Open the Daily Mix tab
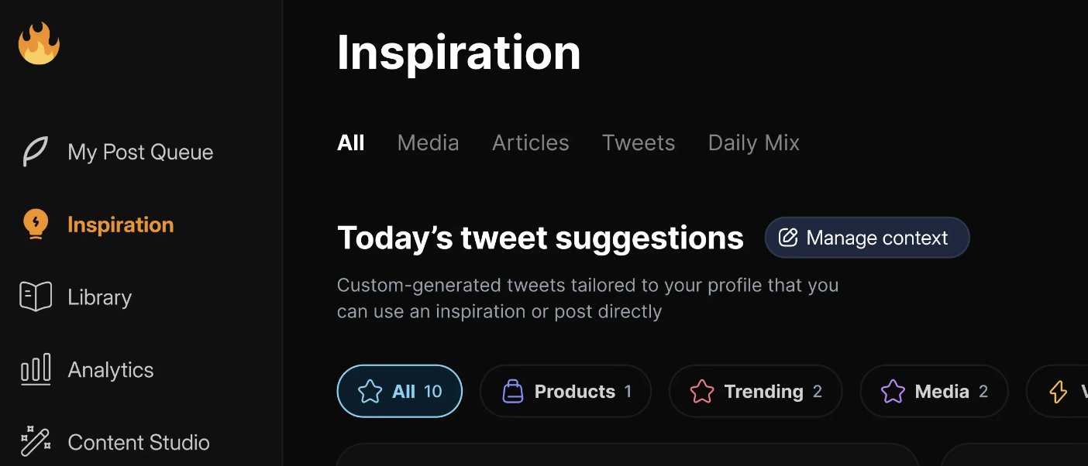 point(753,143)
